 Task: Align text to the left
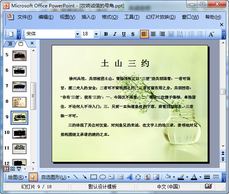coord(144,34)
